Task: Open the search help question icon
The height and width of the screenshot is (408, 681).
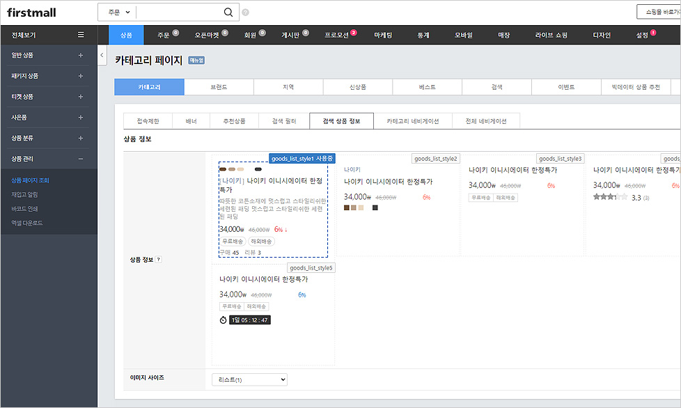Action: point(245,13)
